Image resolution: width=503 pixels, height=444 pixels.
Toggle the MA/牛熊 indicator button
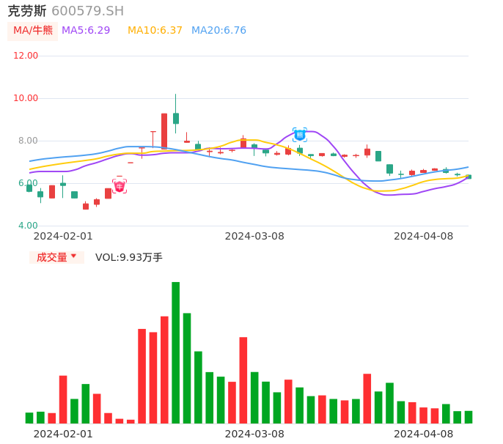pyautogui.click(x=33, y=31)
